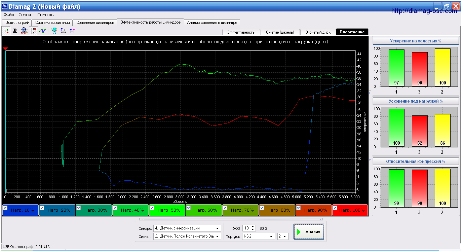Switch to the Сравнение цилиндров tab
This screenshot has width=462, height=251.
95,23
